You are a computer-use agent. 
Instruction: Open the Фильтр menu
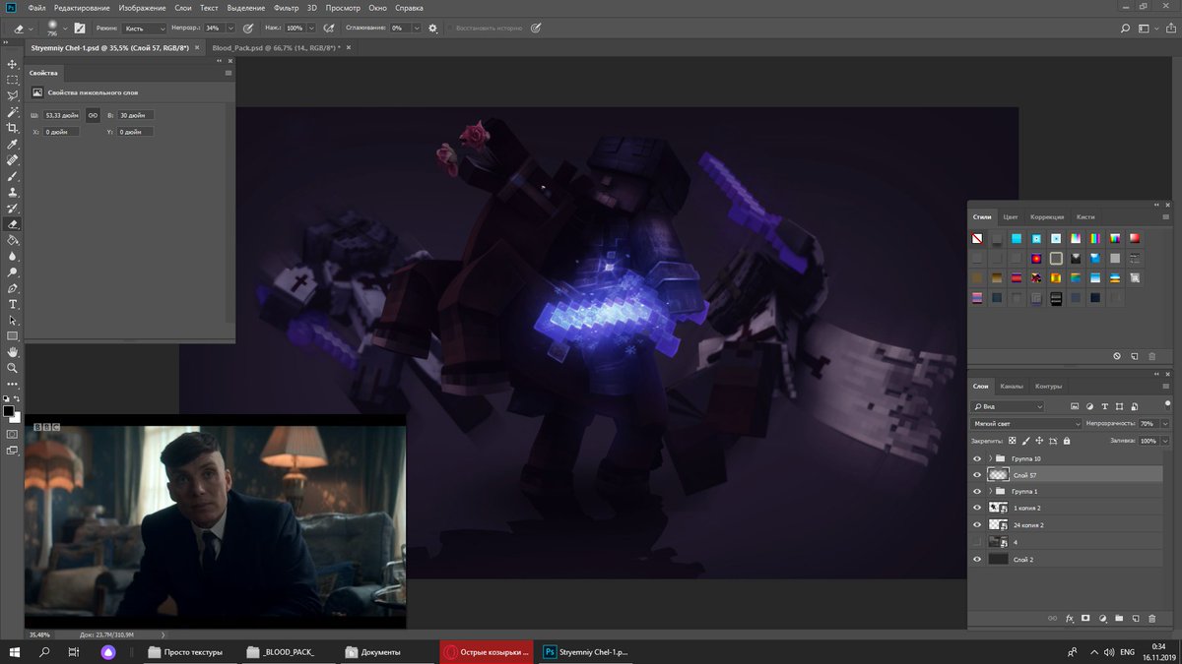pos(286,8)
